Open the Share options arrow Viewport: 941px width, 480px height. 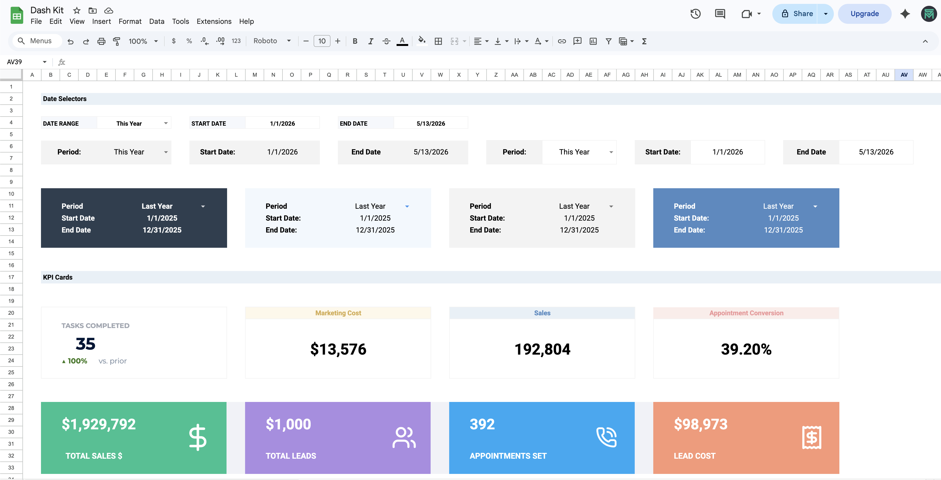826,14
